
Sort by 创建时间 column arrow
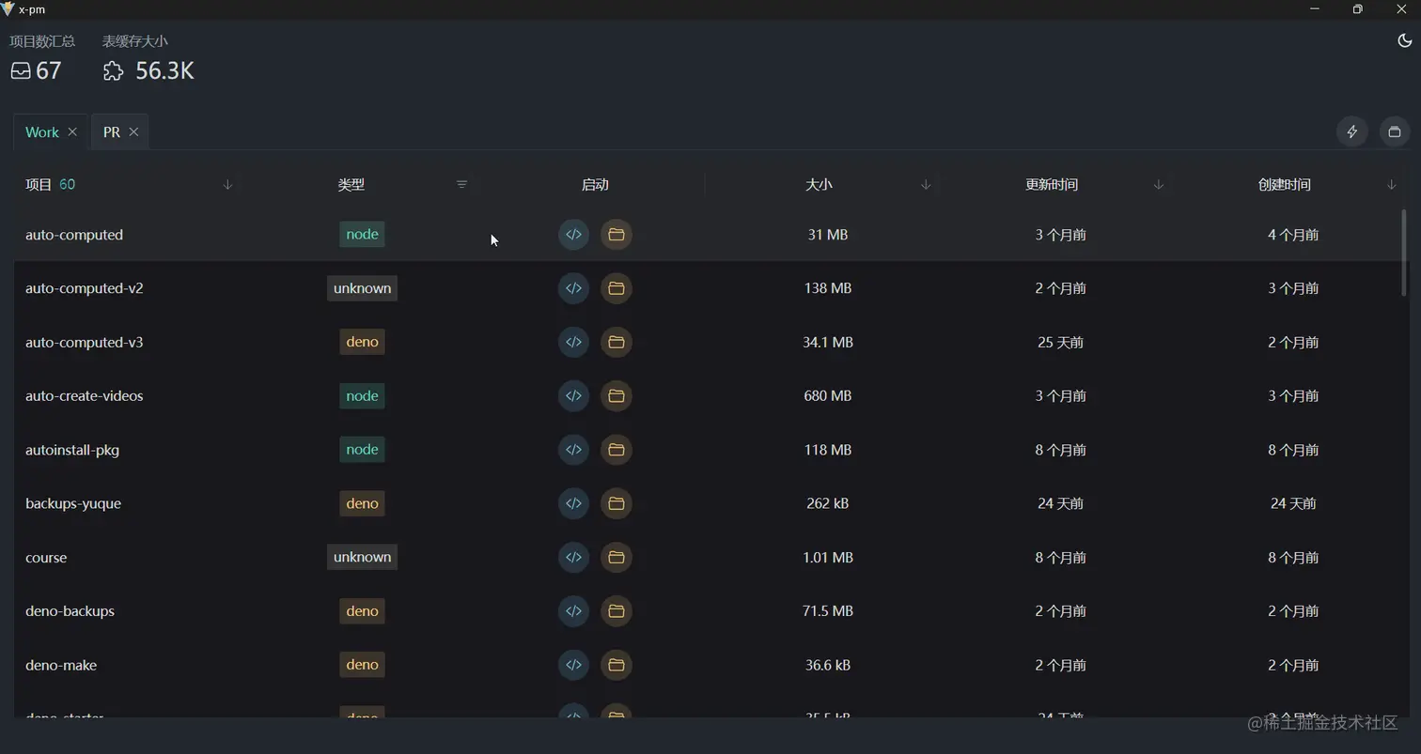pos(1391,185)
